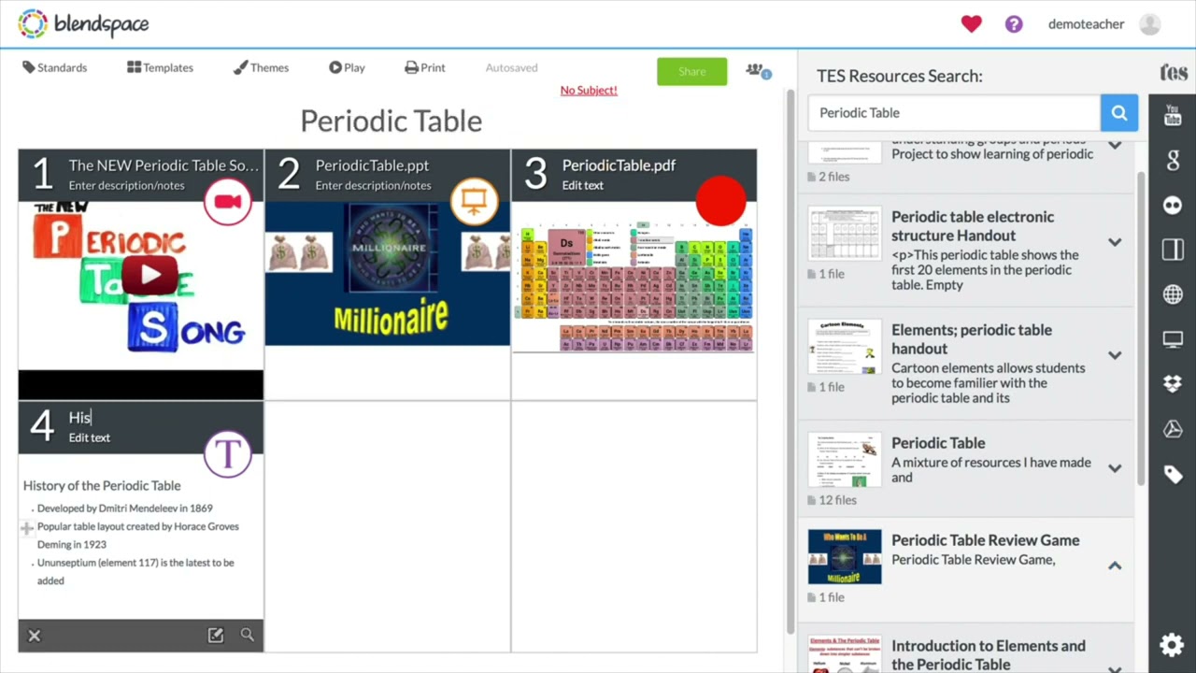Click the No Subject! link

589,90
